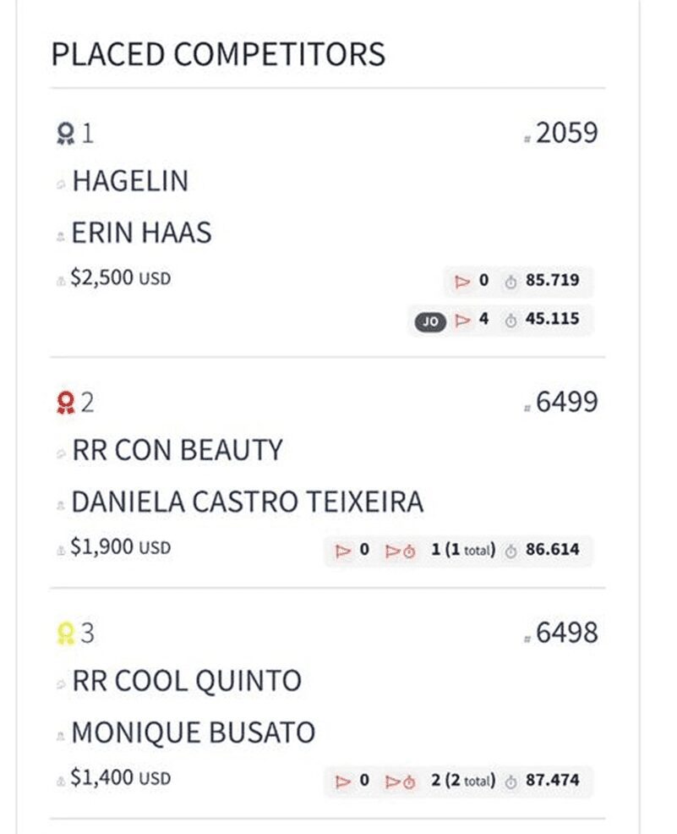Open horse HAGELIN details
This screenshot has height=834, width=677.
pos(130,181)
